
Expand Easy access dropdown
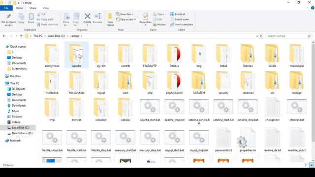126,19
